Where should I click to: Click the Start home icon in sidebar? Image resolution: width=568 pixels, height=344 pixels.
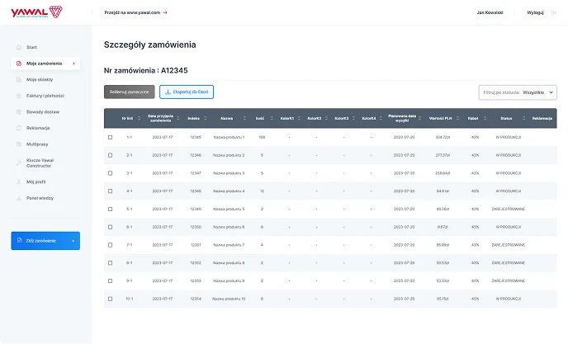(x=19, y=47)
